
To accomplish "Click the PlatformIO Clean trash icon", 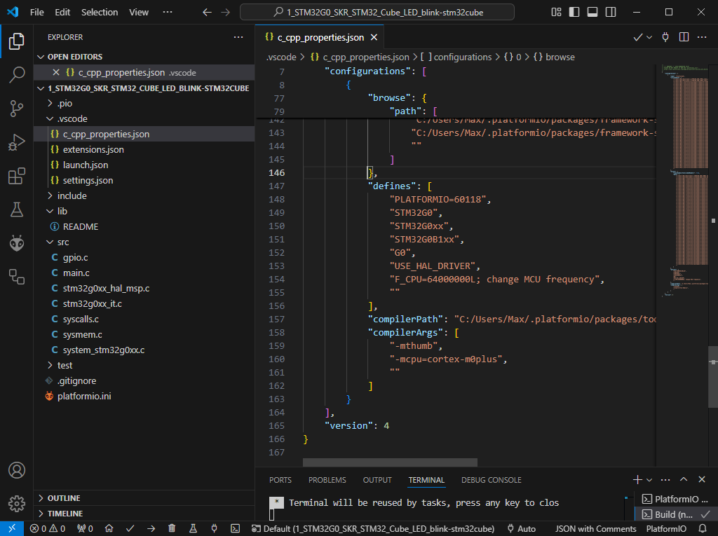I will click(x=172, y=529).
